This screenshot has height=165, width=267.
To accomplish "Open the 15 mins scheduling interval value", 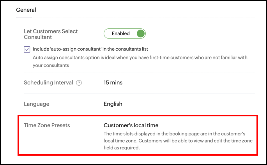I will 113,82.
